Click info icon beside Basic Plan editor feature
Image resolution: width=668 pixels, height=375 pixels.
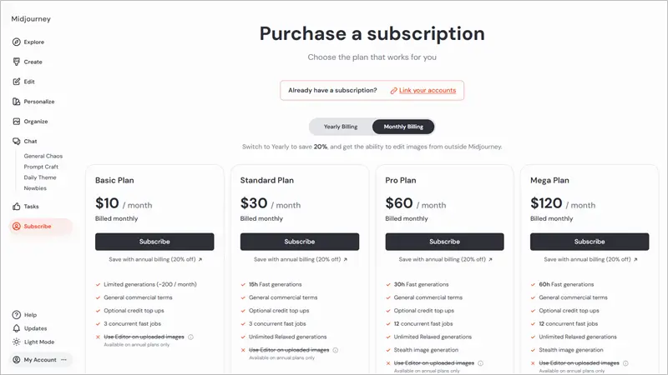(x=191, y=337)
